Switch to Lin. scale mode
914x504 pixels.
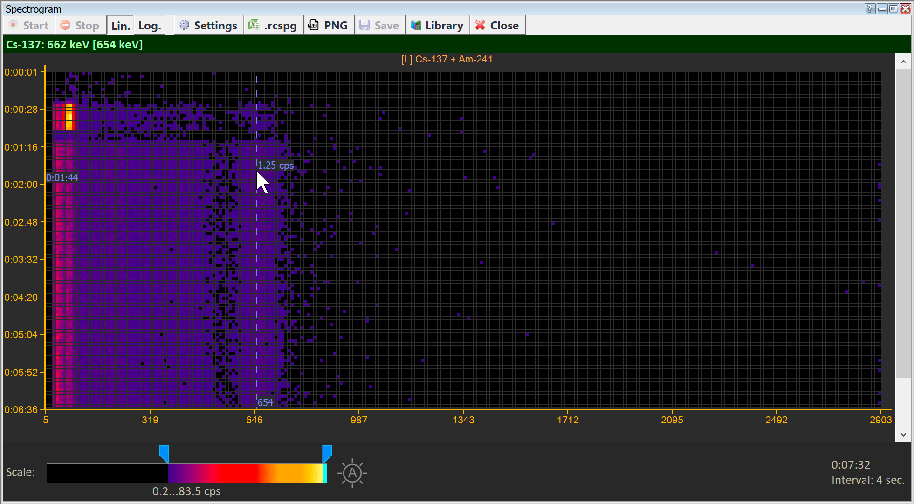tap(121, 26)
